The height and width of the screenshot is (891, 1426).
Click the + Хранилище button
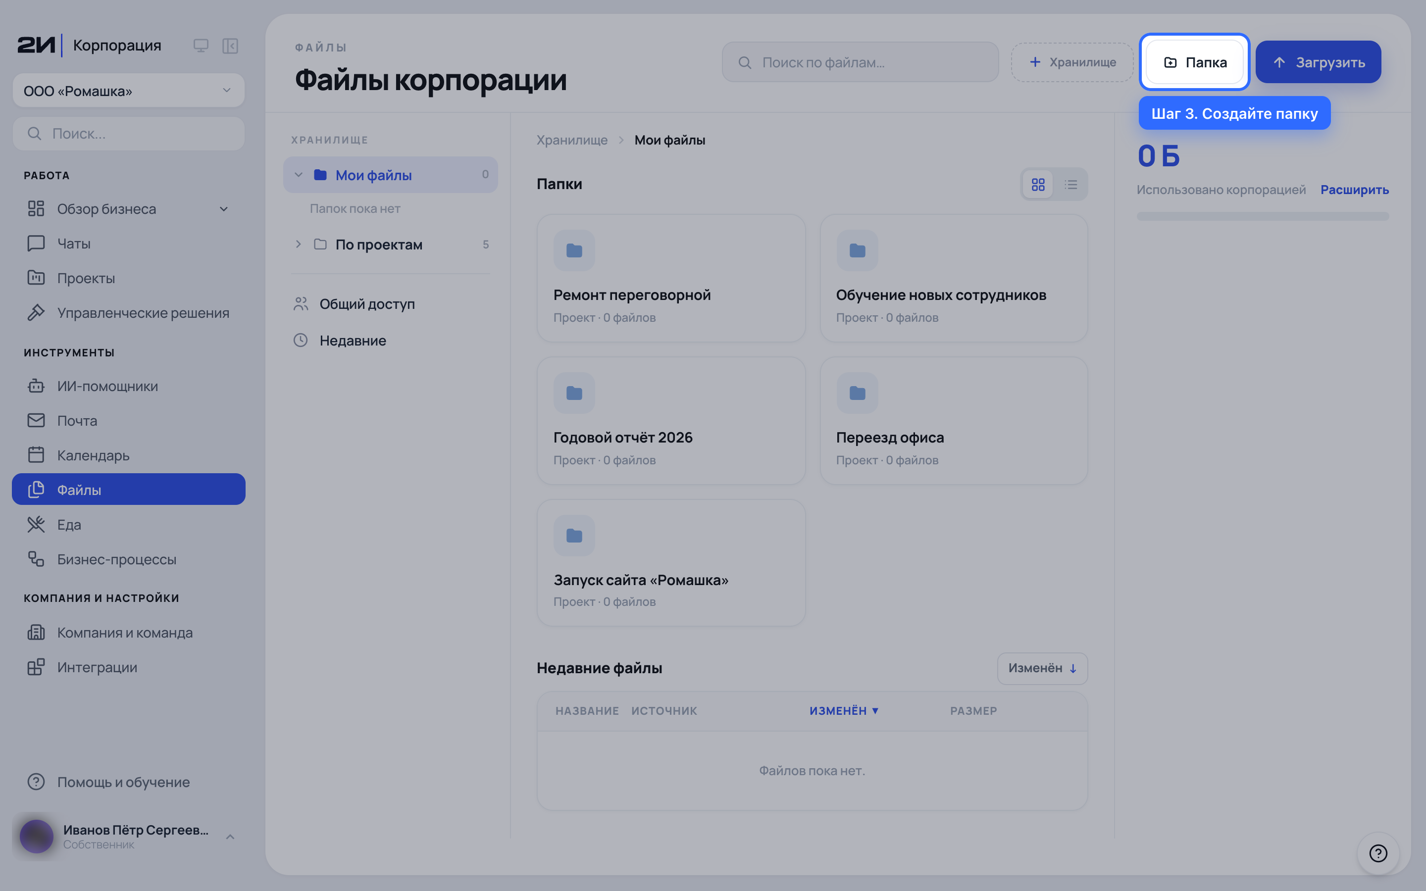1072,62
